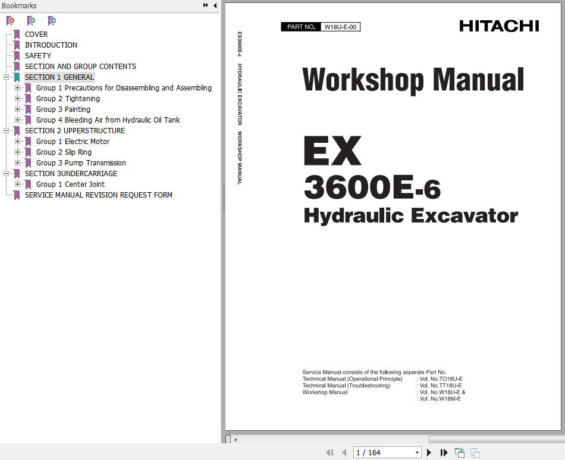Click the HITACHI logo on the cover page

(499, 26)
